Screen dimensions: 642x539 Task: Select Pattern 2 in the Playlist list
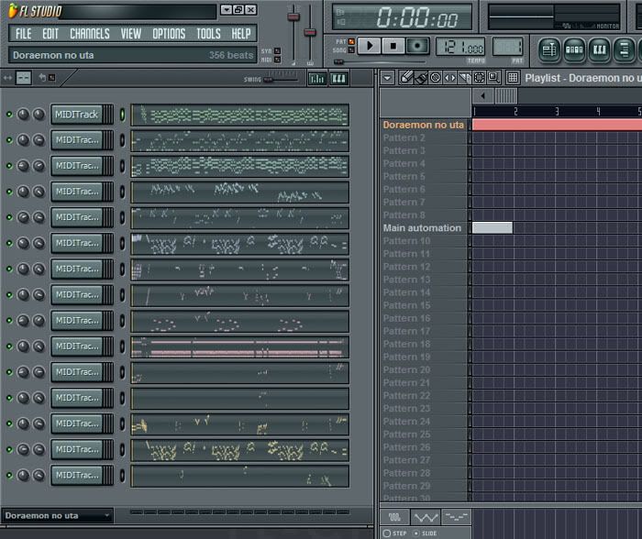(424, 137)
